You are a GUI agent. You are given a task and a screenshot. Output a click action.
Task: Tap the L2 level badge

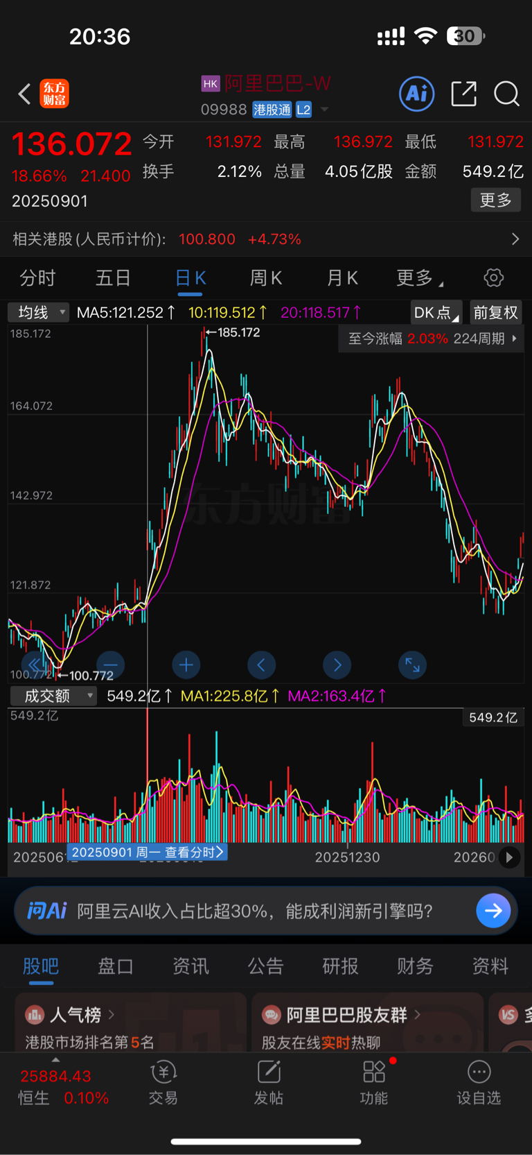[x=303, y=110]
